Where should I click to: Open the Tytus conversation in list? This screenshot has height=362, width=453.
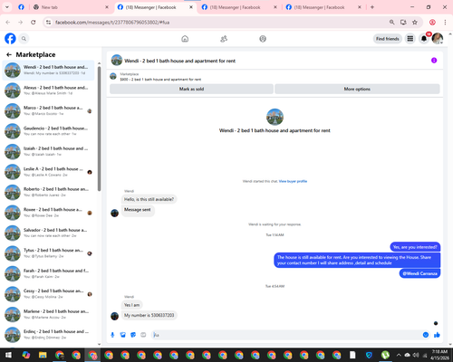click(x=48, y=253)
